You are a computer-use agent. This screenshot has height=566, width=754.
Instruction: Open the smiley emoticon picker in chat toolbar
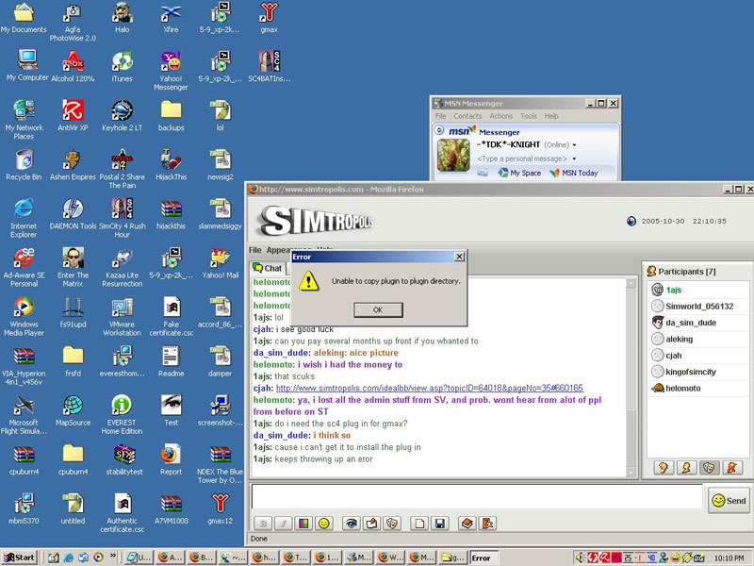pos(324,524)
